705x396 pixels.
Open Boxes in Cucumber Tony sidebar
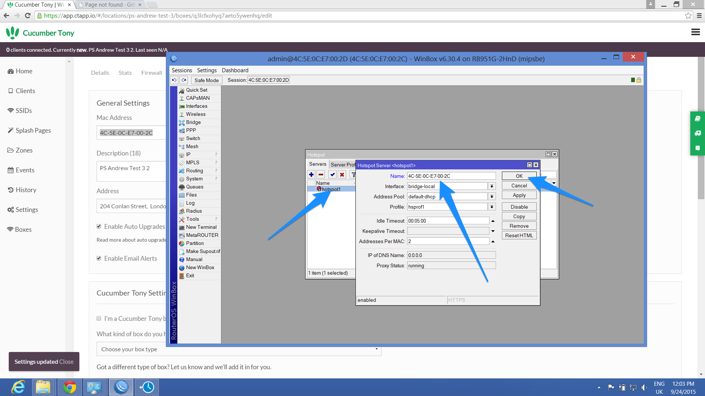(19, 230)
